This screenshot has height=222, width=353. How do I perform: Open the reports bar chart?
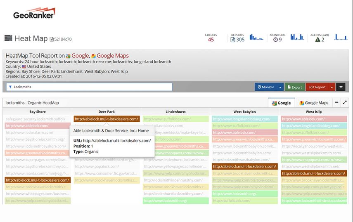click(x=256, y=37)
